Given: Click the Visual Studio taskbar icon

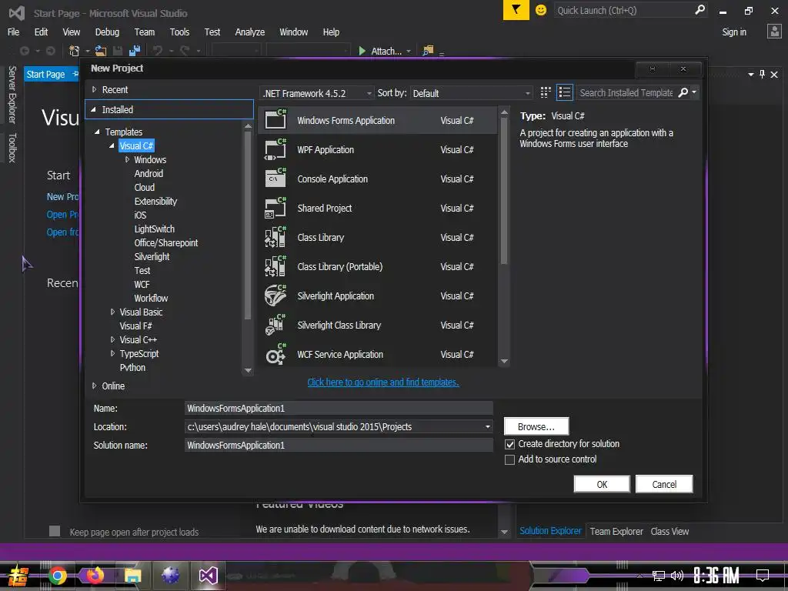Looking at the screenshot, I should pos(208,576).
